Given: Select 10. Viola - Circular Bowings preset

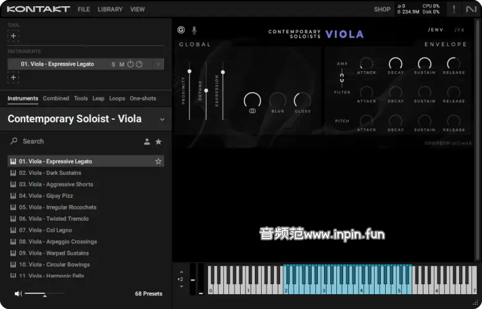Looking at the screenshot, I should coord(86,265).
